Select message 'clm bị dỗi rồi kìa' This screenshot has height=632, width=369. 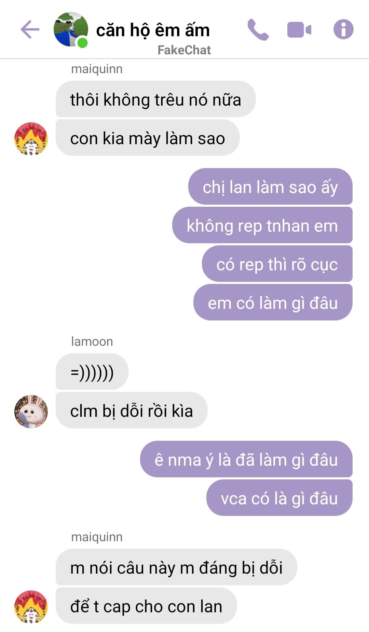(132, 410)
